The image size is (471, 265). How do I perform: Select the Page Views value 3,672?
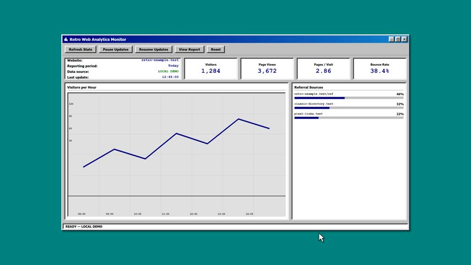pyautogui.click(x=267, y=71)
